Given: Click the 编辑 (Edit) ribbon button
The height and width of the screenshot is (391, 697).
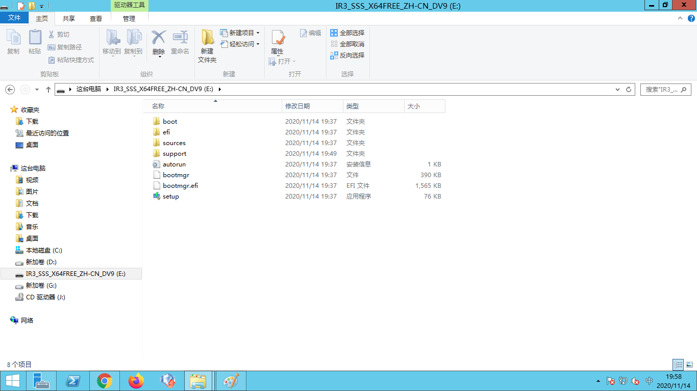Looking at the screenshot, I should [x=311, y=33].
